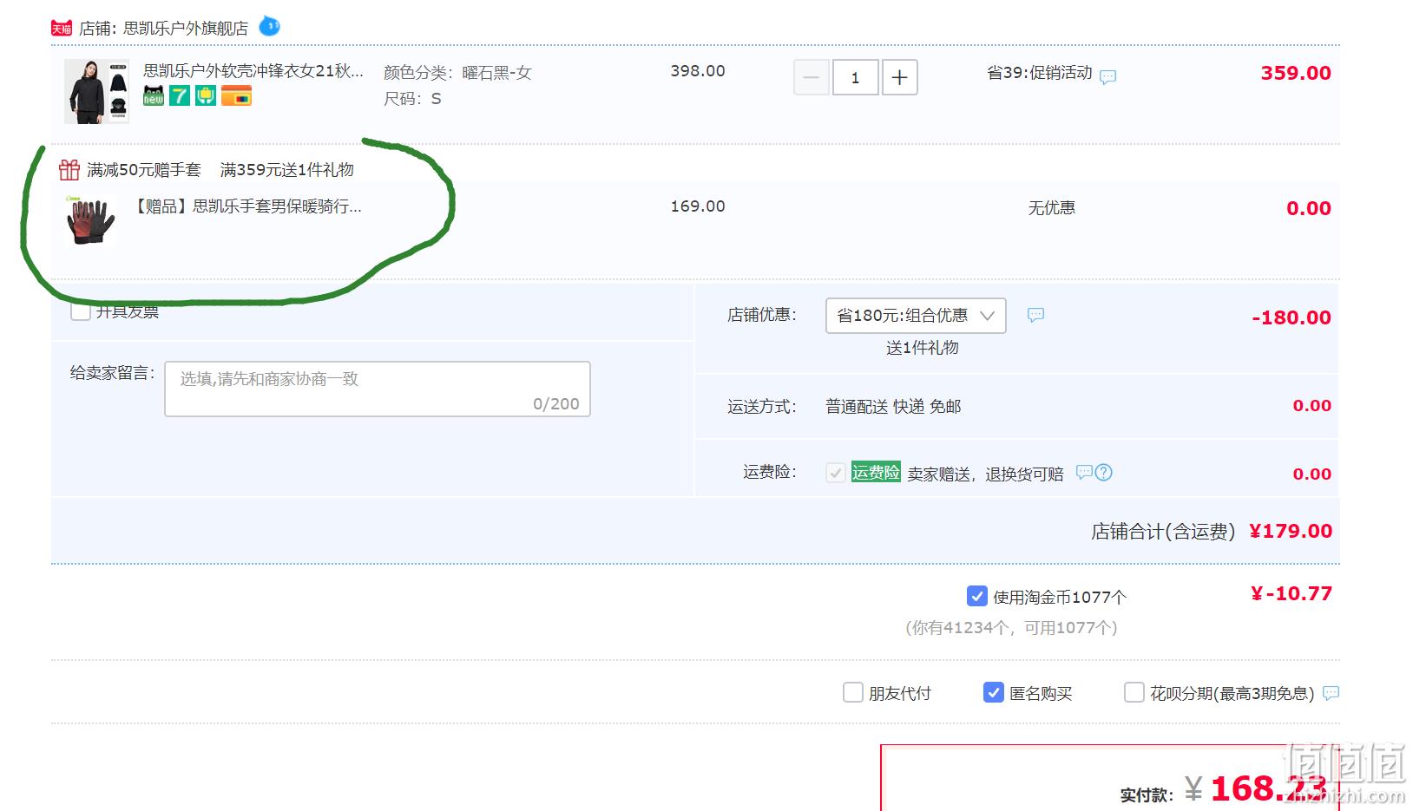
Task: Click the blue Wangwang chat icon next to store name
Action: coord(270,26)
